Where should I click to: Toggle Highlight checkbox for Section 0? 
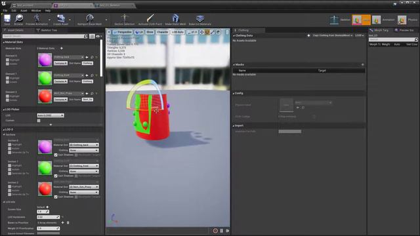[10, 144]
